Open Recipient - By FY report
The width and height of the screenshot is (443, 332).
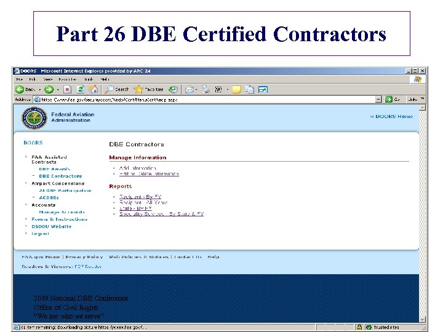coord(140,197)
